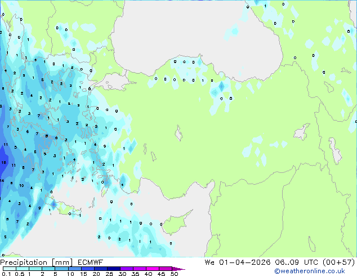
Task: Click the '0.1' legend scale label
Action: 6,274
